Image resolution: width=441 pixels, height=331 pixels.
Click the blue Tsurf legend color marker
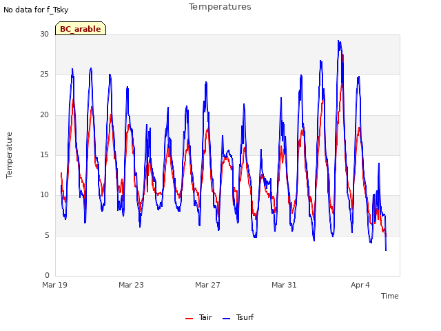tap(226, 319)
